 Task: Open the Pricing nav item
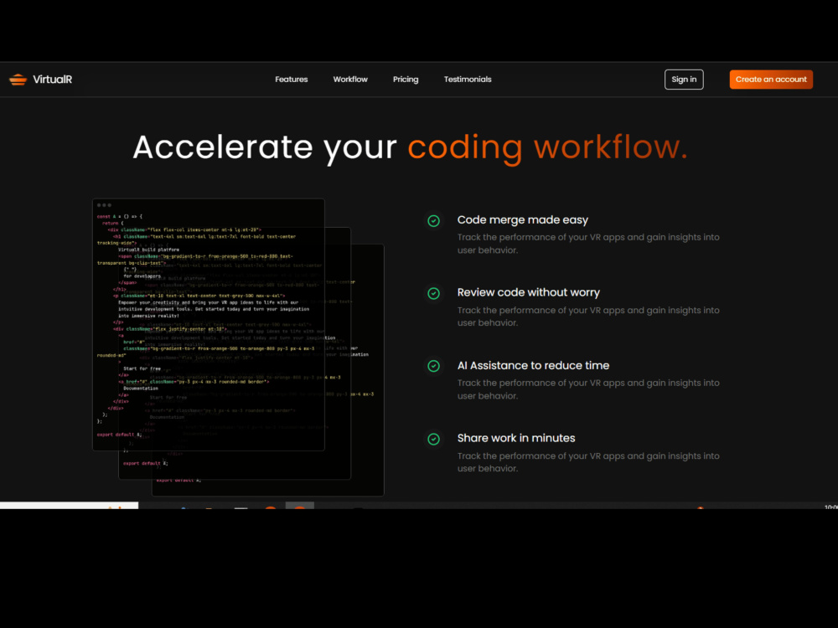pyautogui.click(x=406, y=79)
